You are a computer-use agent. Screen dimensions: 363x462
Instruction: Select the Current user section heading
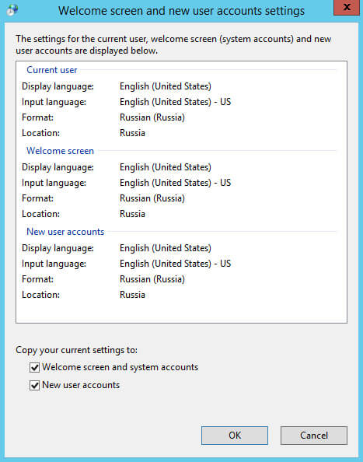point(52,70)
